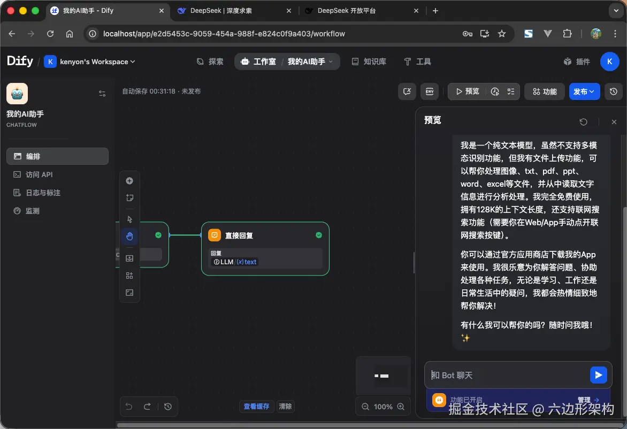
Task: Click the undo arrow near 查看缓存
Action: (x=128, y=407)
